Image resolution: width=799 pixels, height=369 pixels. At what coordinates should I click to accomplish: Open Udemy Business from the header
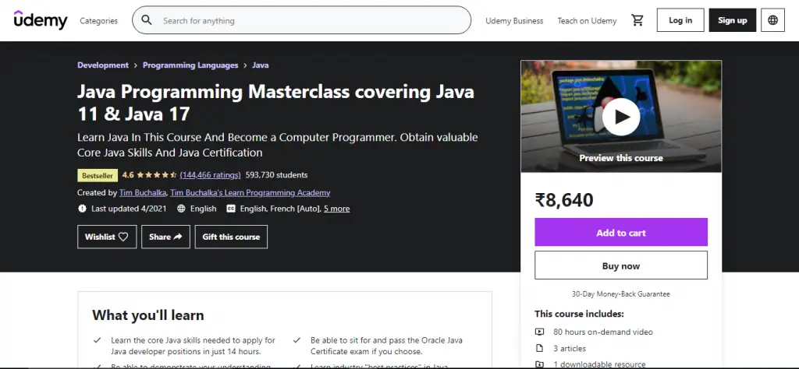tap(514, 21)
